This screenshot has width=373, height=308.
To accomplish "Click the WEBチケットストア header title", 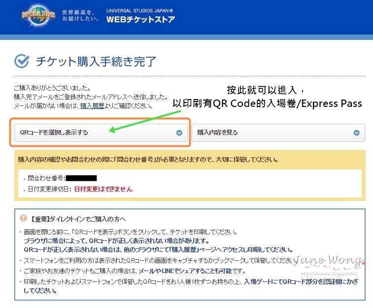I will tap(140, 20).
